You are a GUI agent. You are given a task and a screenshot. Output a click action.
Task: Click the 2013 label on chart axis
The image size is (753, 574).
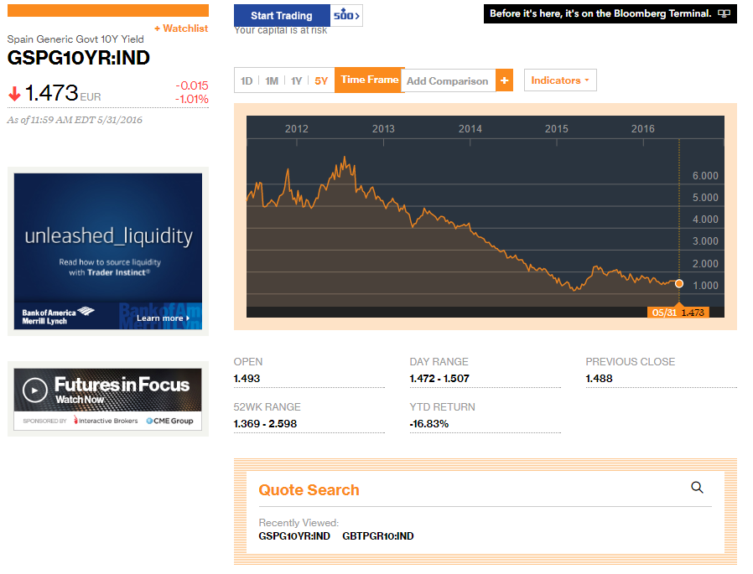pyautogui.click(x=383, y=128)
